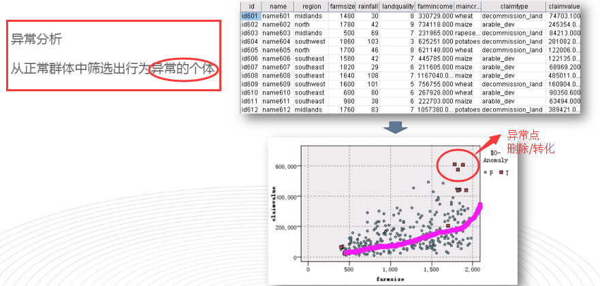This screenshot has height=286, width=600.
Task: Click the farmsize axis title under the chart
Action: coord(390,279)
